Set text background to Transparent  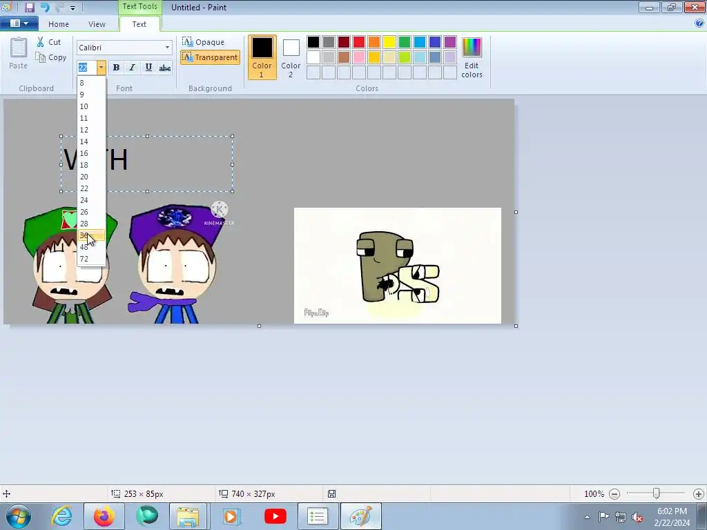[210, 57]
